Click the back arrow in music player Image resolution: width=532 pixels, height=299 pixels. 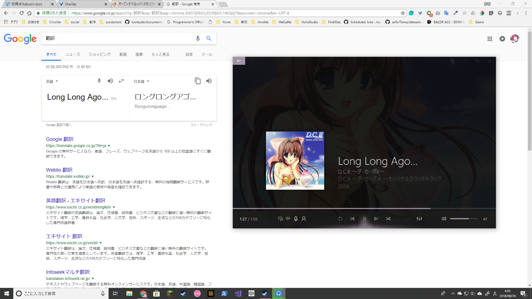point(239,61)
